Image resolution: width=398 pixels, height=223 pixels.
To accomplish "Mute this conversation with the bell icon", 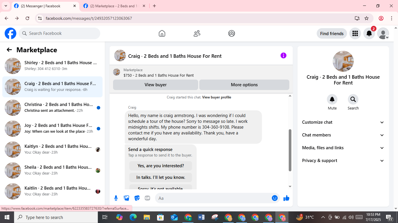I will pyautogui.click(x=332, y=99).
